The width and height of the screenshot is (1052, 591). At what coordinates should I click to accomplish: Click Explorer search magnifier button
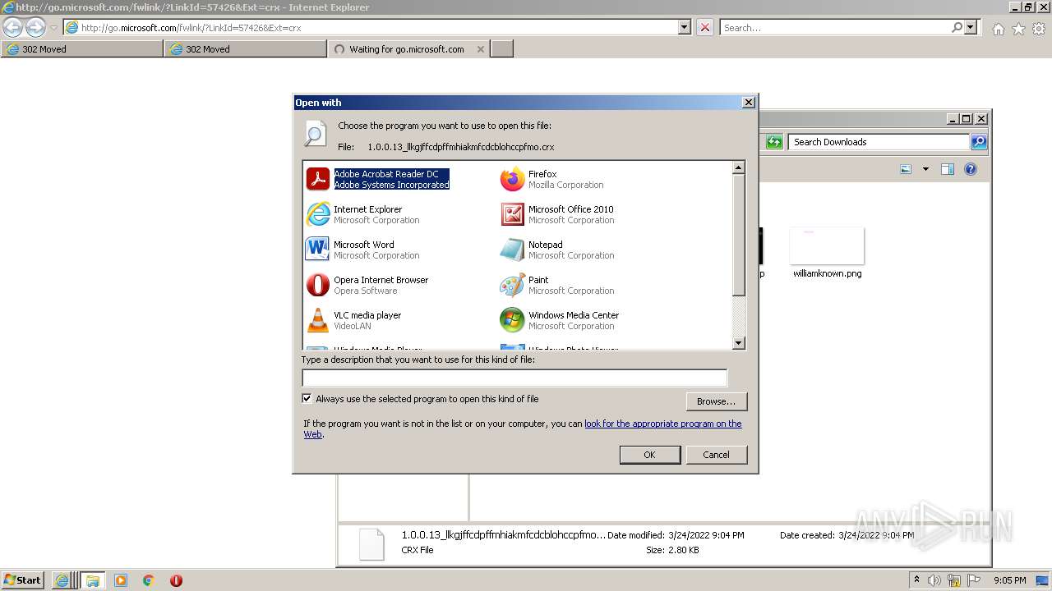click(979, 142)
